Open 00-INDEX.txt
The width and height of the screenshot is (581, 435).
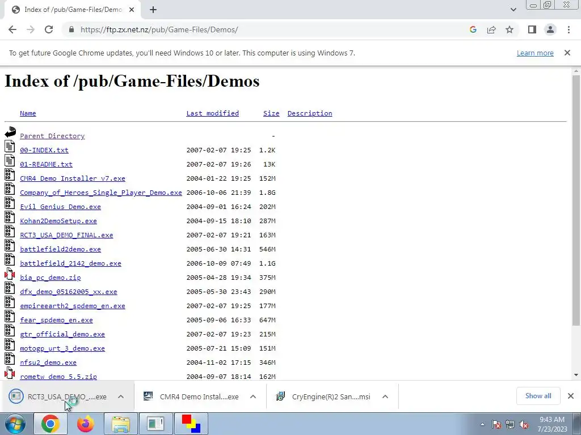44,150
